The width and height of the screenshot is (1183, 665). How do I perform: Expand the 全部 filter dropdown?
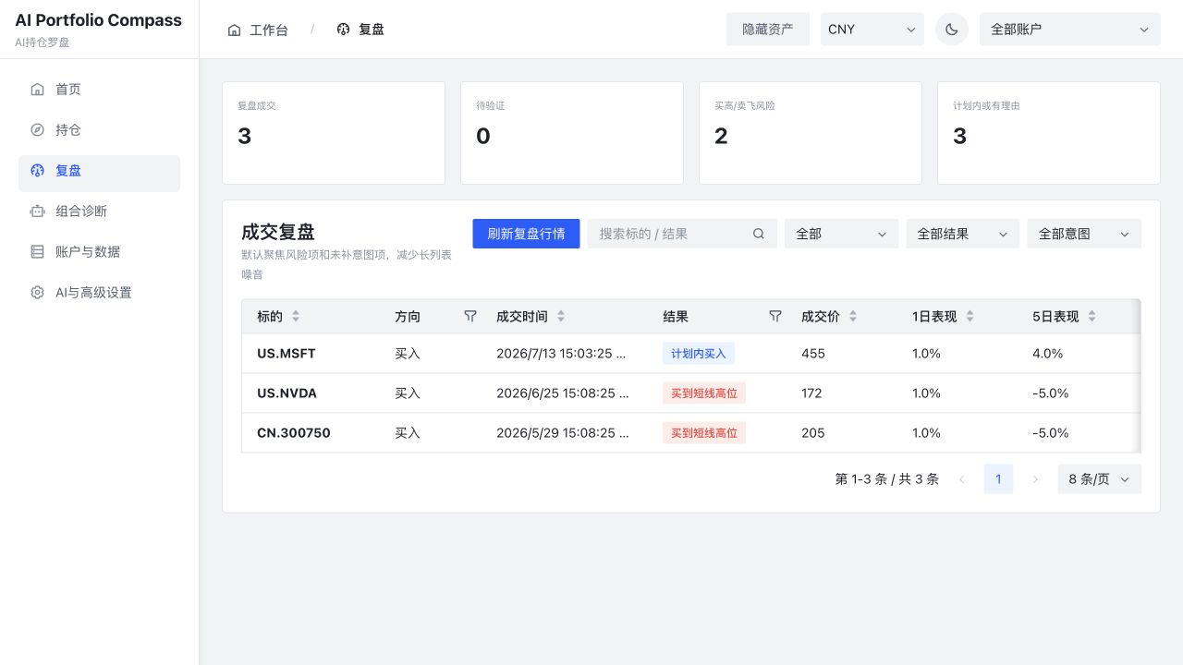[x=841, y=234]
